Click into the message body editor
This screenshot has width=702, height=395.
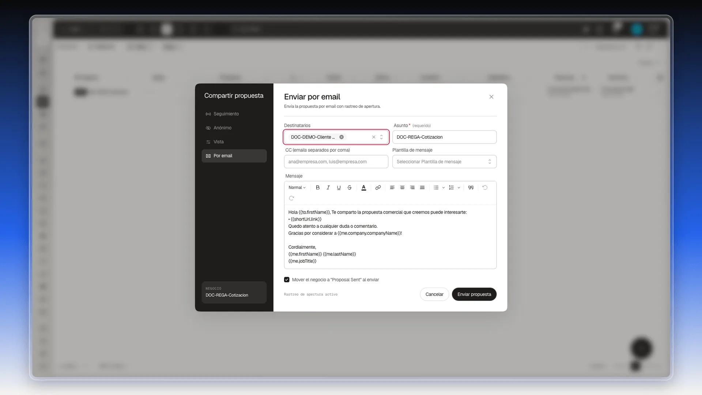click(390, 237)
